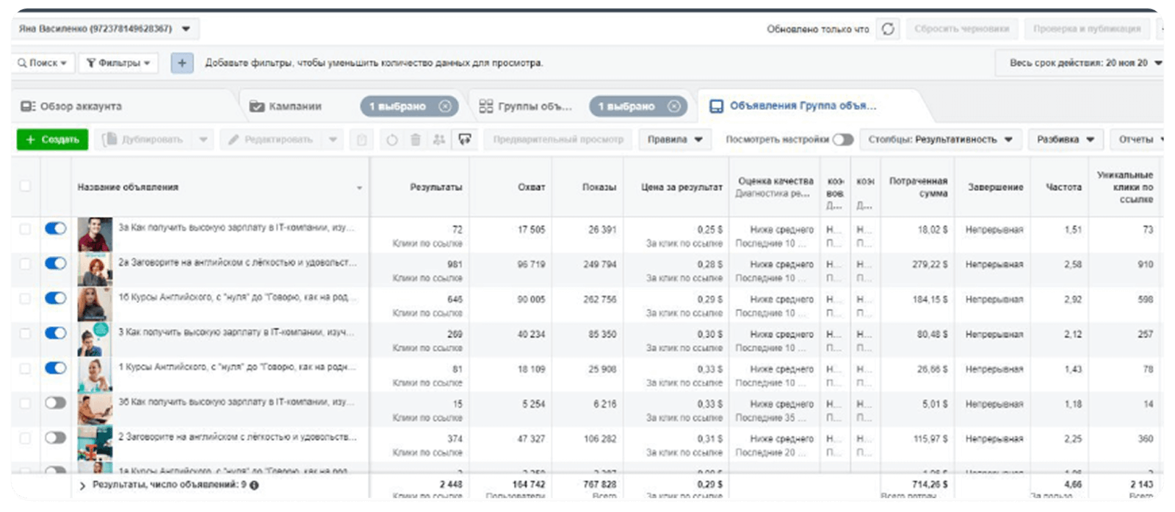Click thumbnail of ad '1б Курсы Английского'
1175x512 pixels.
(x=95, y=304)
